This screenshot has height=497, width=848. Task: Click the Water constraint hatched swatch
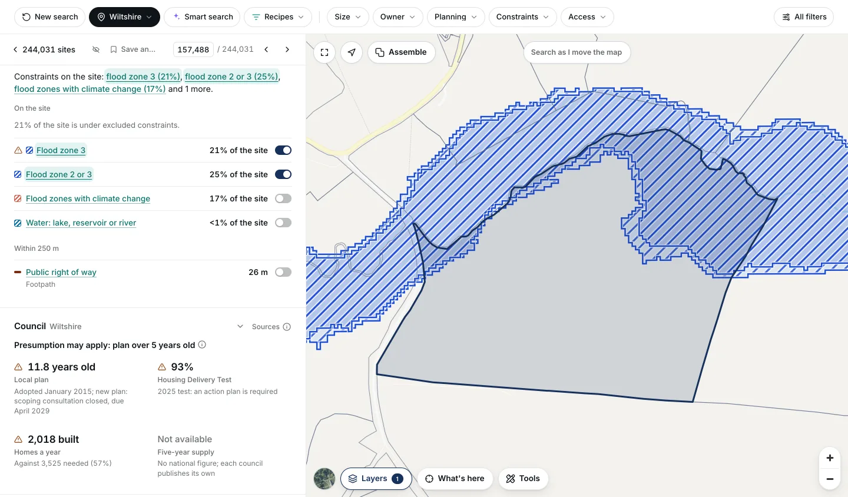[18, 223]
